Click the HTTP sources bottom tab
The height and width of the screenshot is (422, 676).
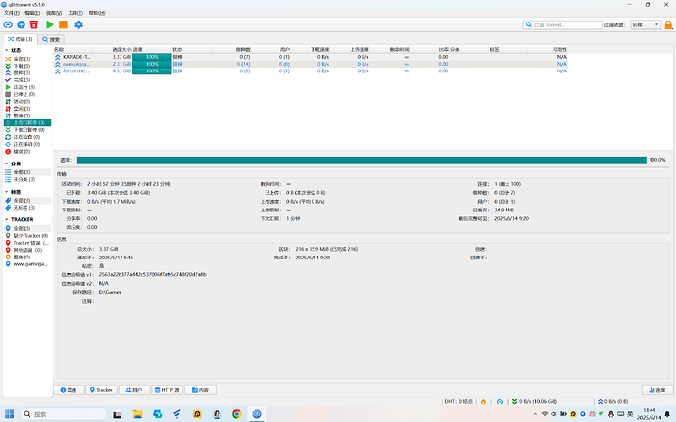tap(168, 390)
